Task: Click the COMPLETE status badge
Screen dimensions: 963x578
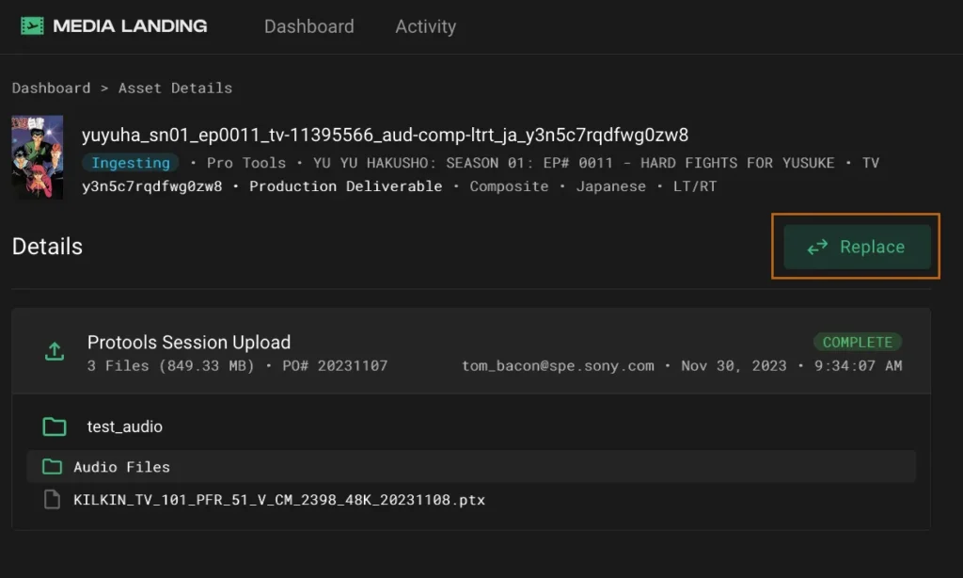Action: [x=857, y=342]
